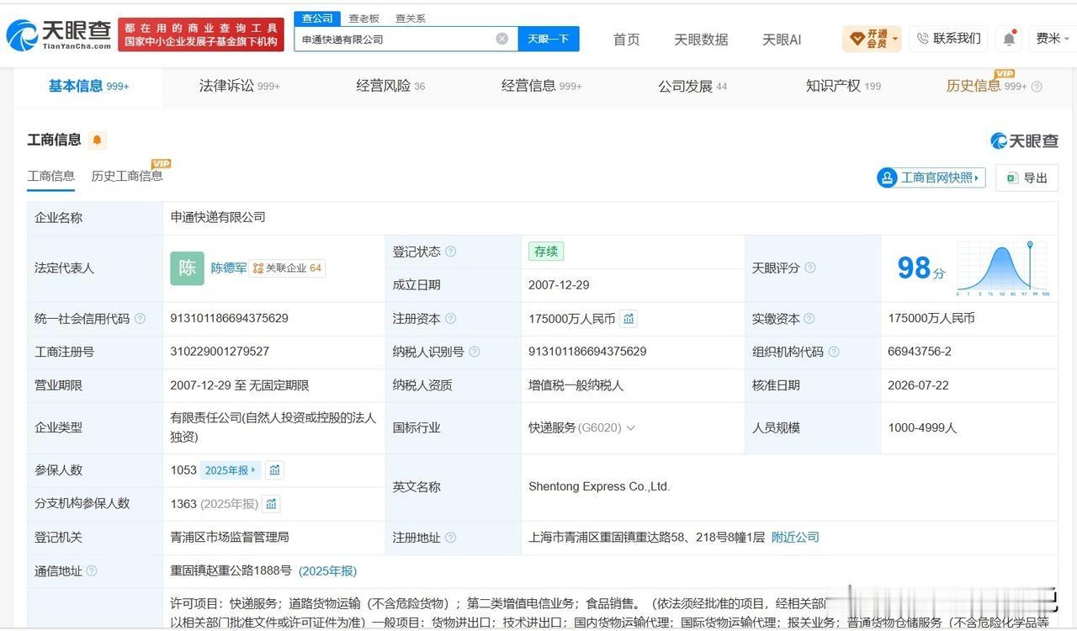Image resolution: width=1077 pixels, height=631 pixels.
Task: Switch to the 查老板 search tab
Action: pos(364,19)
